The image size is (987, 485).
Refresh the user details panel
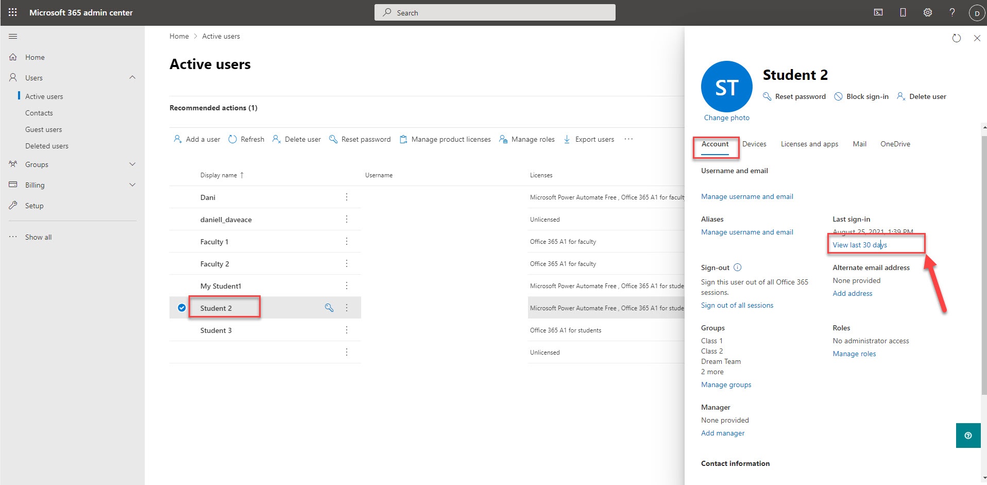[x=957, y=38]
